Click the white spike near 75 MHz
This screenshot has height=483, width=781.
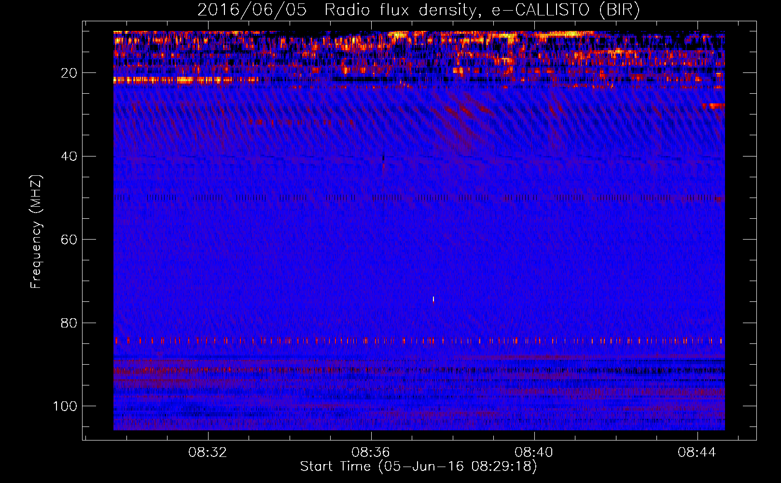433,299
